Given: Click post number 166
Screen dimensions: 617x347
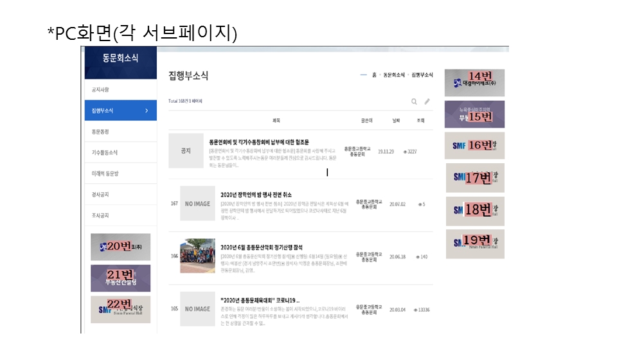Looking at the screenshot, I should [x=174, y=256].
